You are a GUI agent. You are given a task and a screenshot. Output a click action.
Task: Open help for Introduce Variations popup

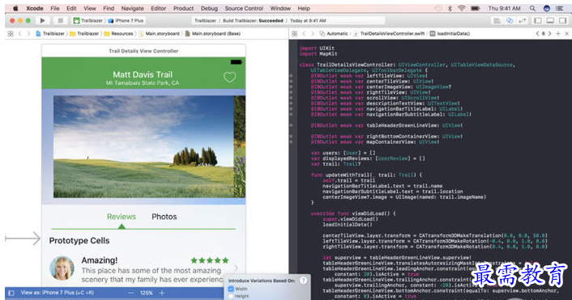303,281
